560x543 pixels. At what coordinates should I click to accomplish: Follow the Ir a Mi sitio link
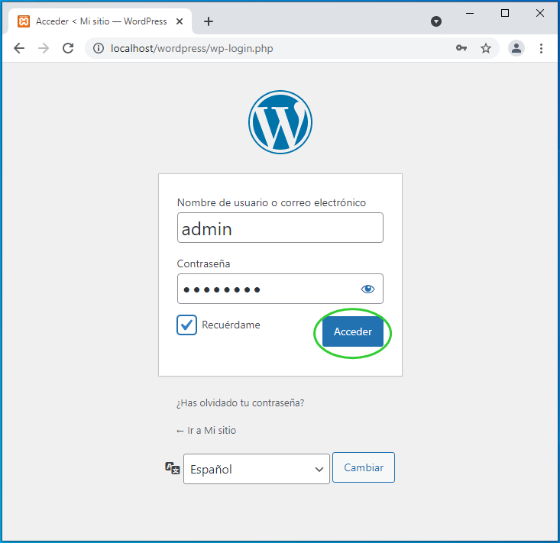(206, 431)
